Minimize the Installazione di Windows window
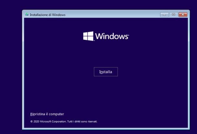Image resolution: width=197 pixels, height=134 pixels. [164, 15]
